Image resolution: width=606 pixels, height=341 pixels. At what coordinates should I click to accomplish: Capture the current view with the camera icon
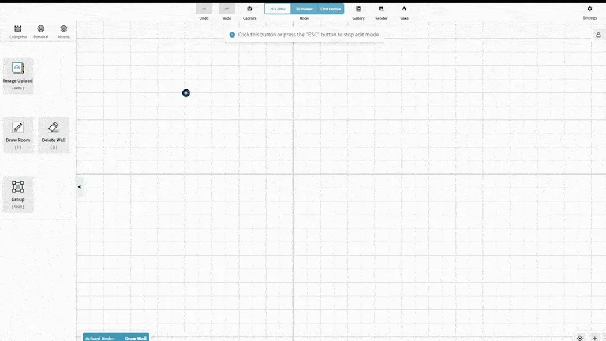250,9
